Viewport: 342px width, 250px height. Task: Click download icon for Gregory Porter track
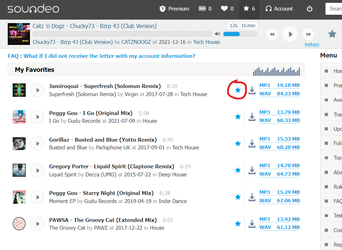(252, 170)
